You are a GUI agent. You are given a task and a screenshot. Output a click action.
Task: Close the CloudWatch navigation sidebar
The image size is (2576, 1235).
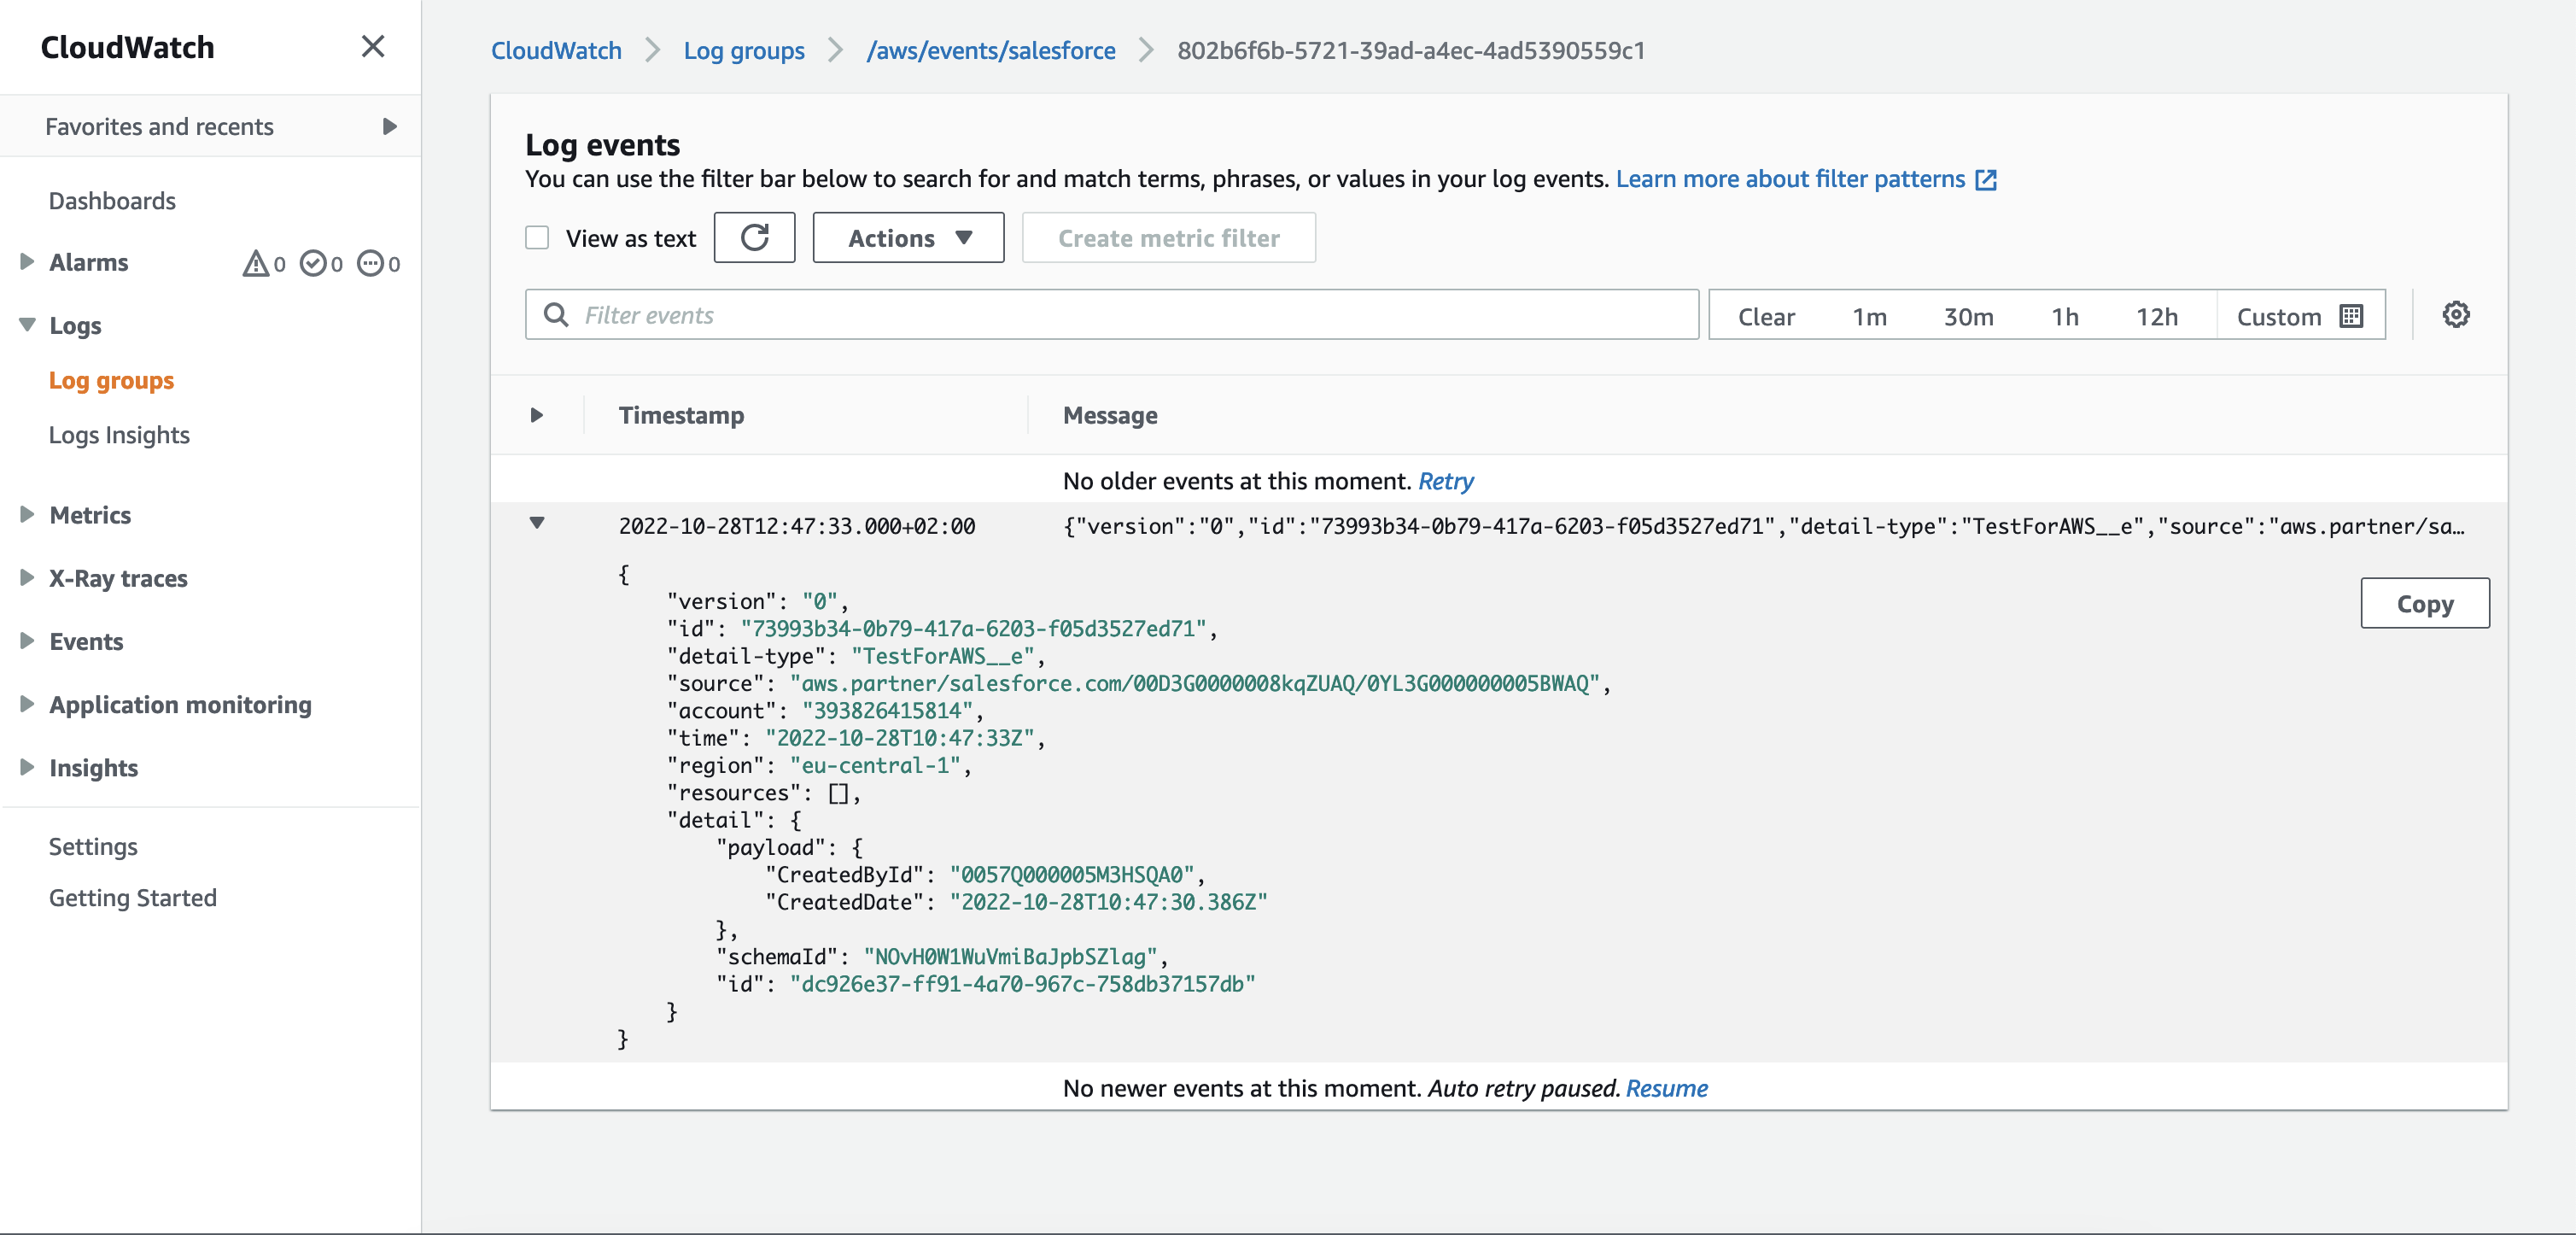pos(372,47)
